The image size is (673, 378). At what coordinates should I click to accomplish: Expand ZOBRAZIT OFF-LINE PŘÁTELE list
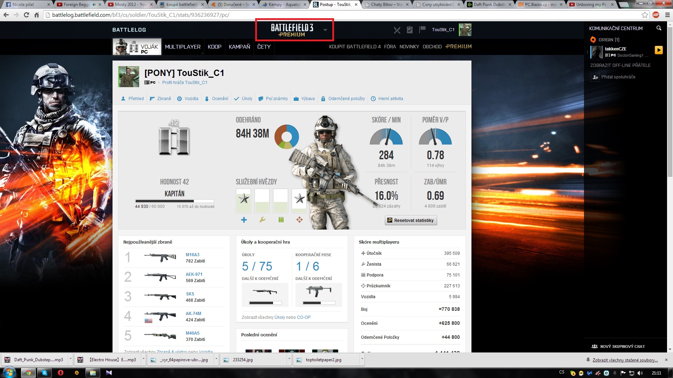click(620, 65)
